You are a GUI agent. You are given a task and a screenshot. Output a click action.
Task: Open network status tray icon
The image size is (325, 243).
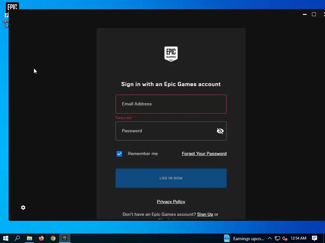(x=277, y=239)
